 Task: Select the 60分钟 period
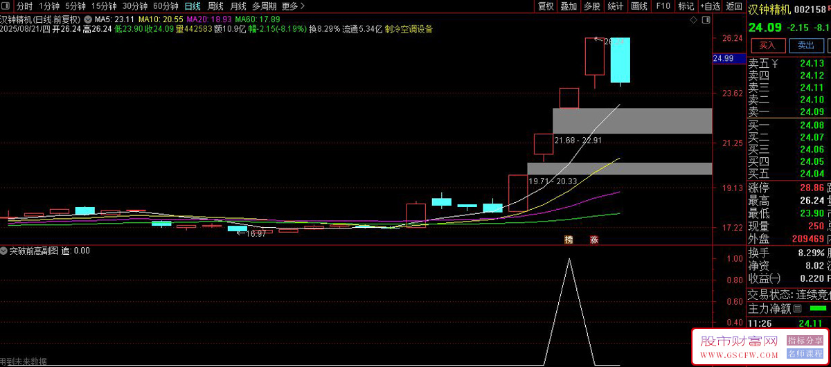(166, 6)
